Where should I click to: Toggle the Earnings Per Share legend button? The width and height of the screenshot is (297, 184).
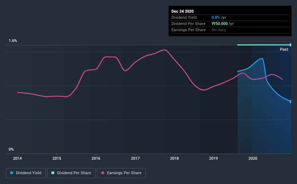(x=121, y=173)
